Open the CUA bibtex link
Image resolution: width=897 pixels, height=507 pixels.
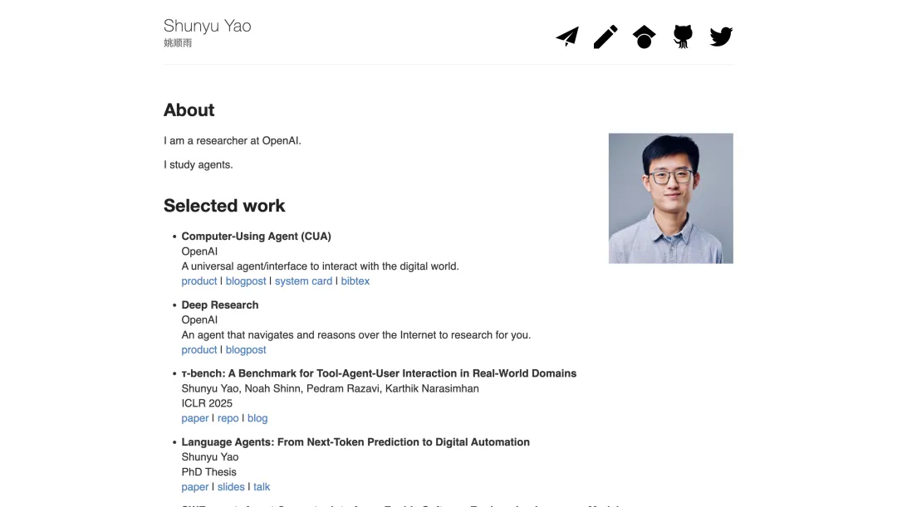[355, 281]
